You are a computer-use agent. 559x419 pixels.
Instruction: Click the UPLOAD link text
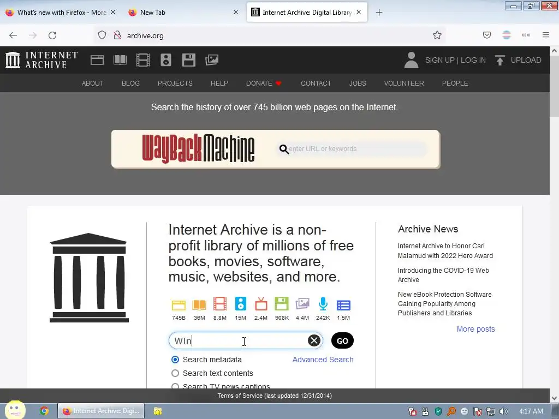click(526, 60)
